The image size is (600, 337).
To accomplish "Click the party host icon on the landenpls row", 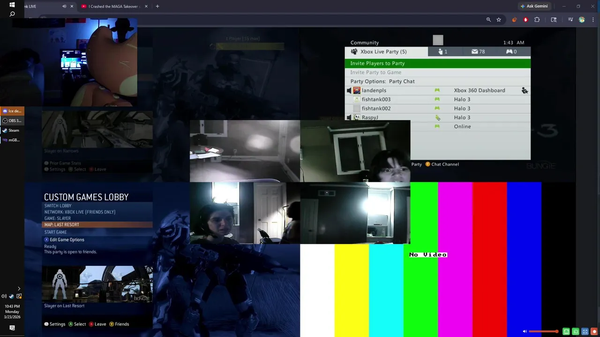I will click(525, 90).
